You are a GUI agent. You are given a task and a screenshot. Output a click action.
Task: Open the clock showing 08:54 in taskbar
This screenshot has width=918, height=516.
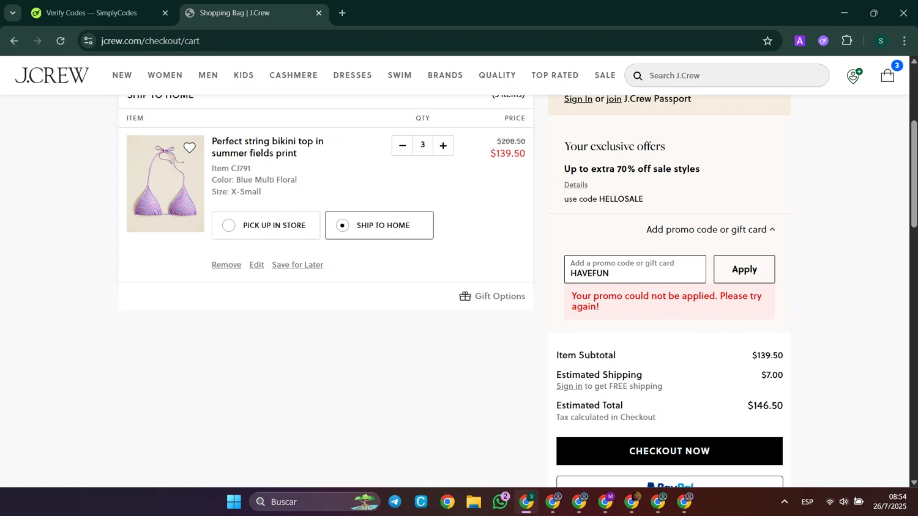click(x=890, y=502)
